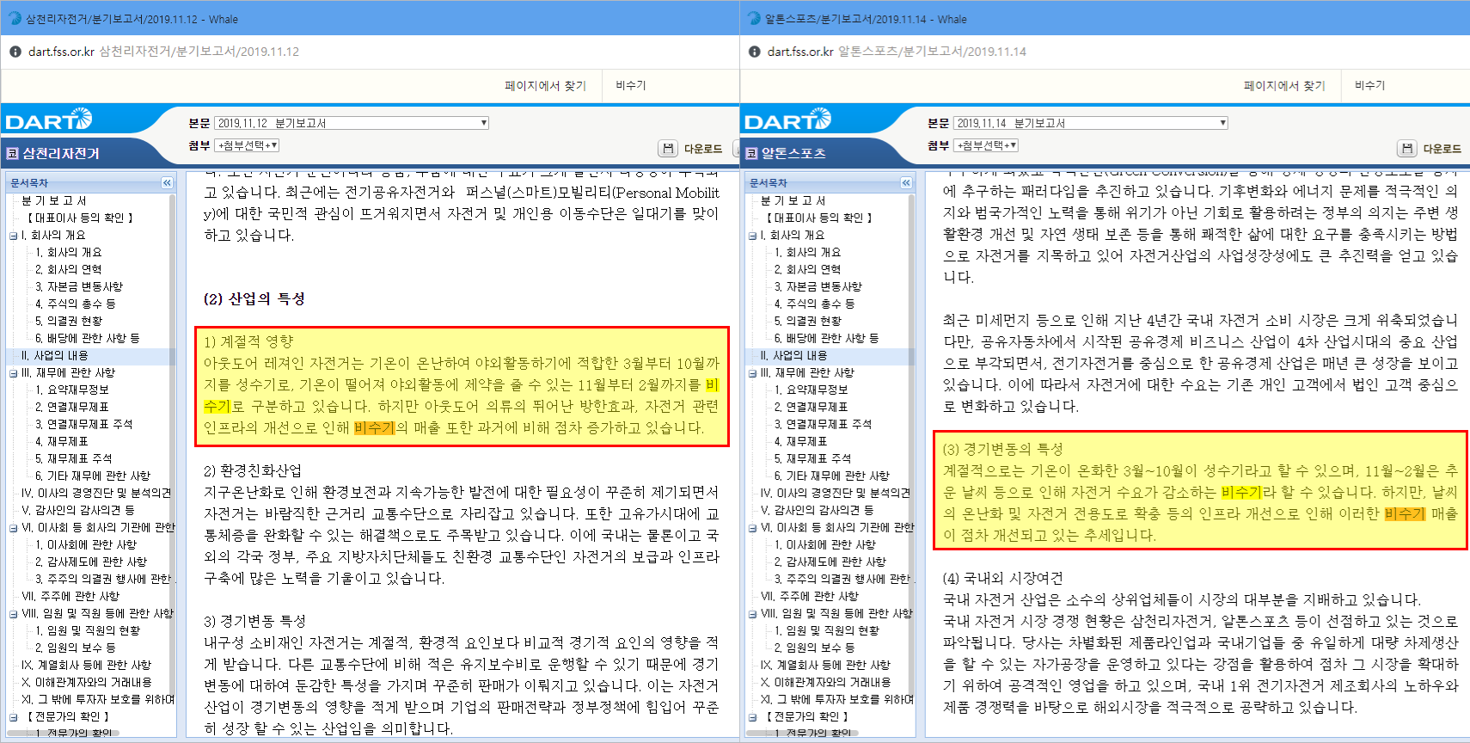Open 5. 재무제표 주석 in the left window tree
1470x743 pixels.
point(73,458)
